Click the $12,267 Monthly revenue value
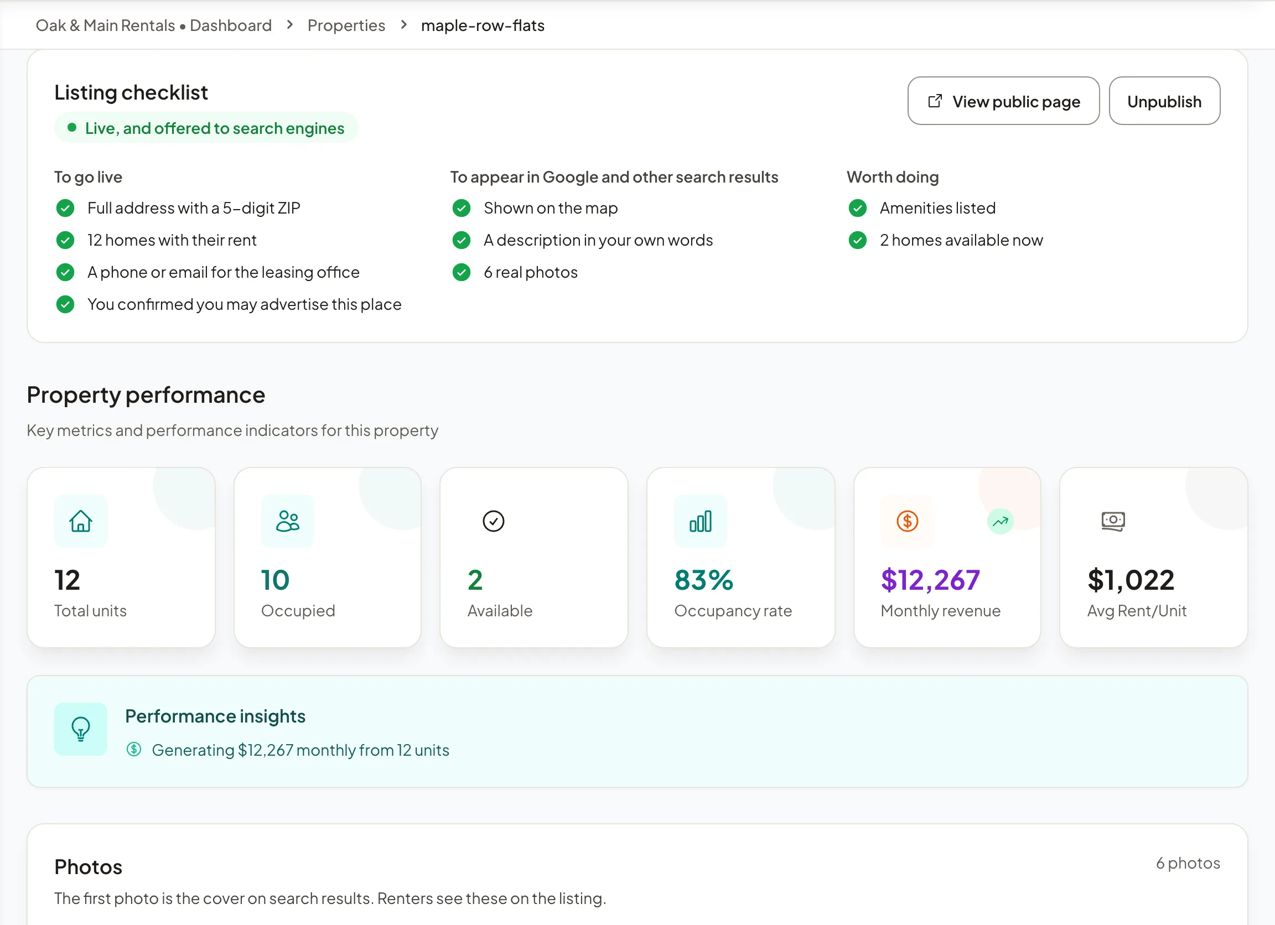The width and height of the screenshot is (1275, 925). click(x=930, y=579)
